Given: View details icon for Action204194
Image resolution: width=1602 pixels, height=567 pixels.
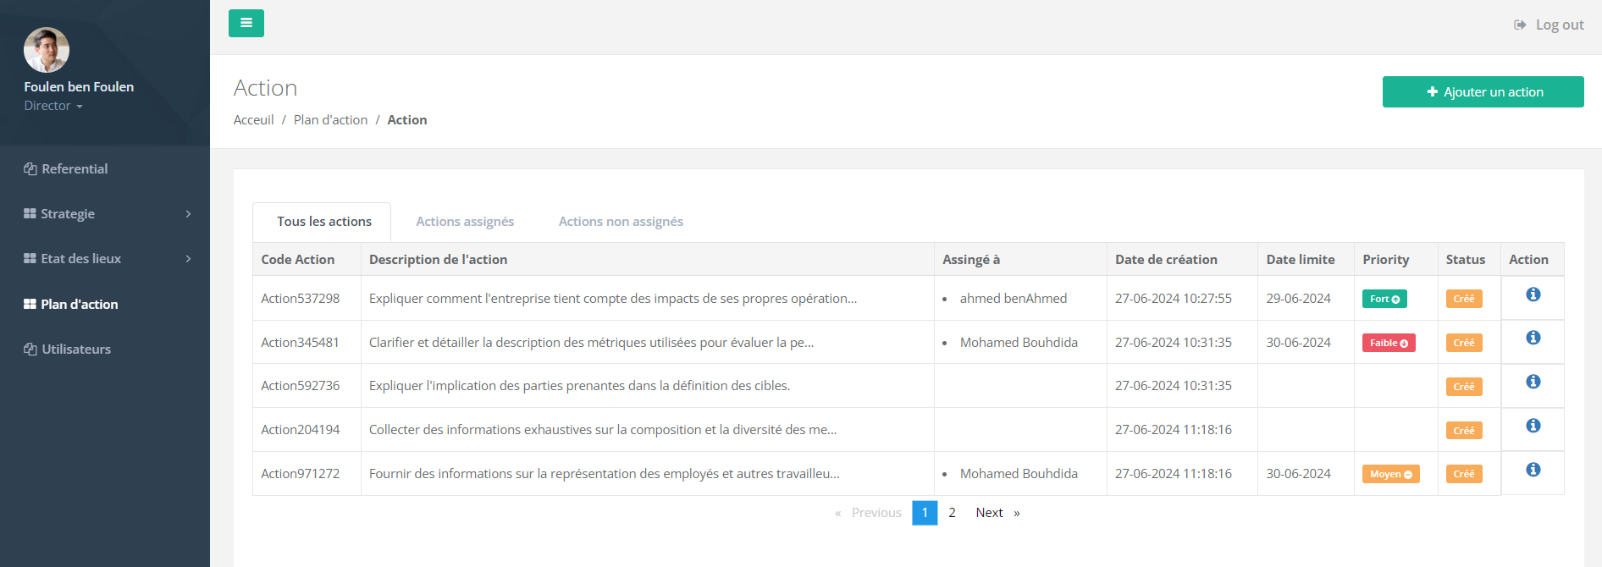Looking at the screenshot, I should [1533, 426].
